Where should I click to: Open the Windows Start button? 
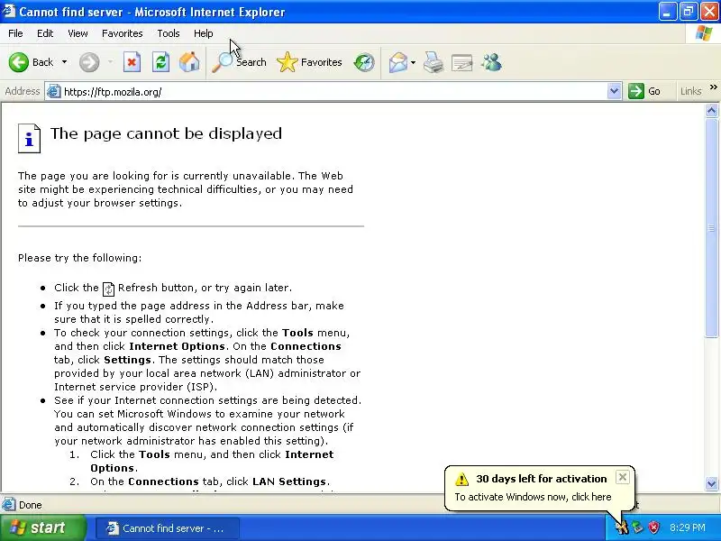coord(42,527)
